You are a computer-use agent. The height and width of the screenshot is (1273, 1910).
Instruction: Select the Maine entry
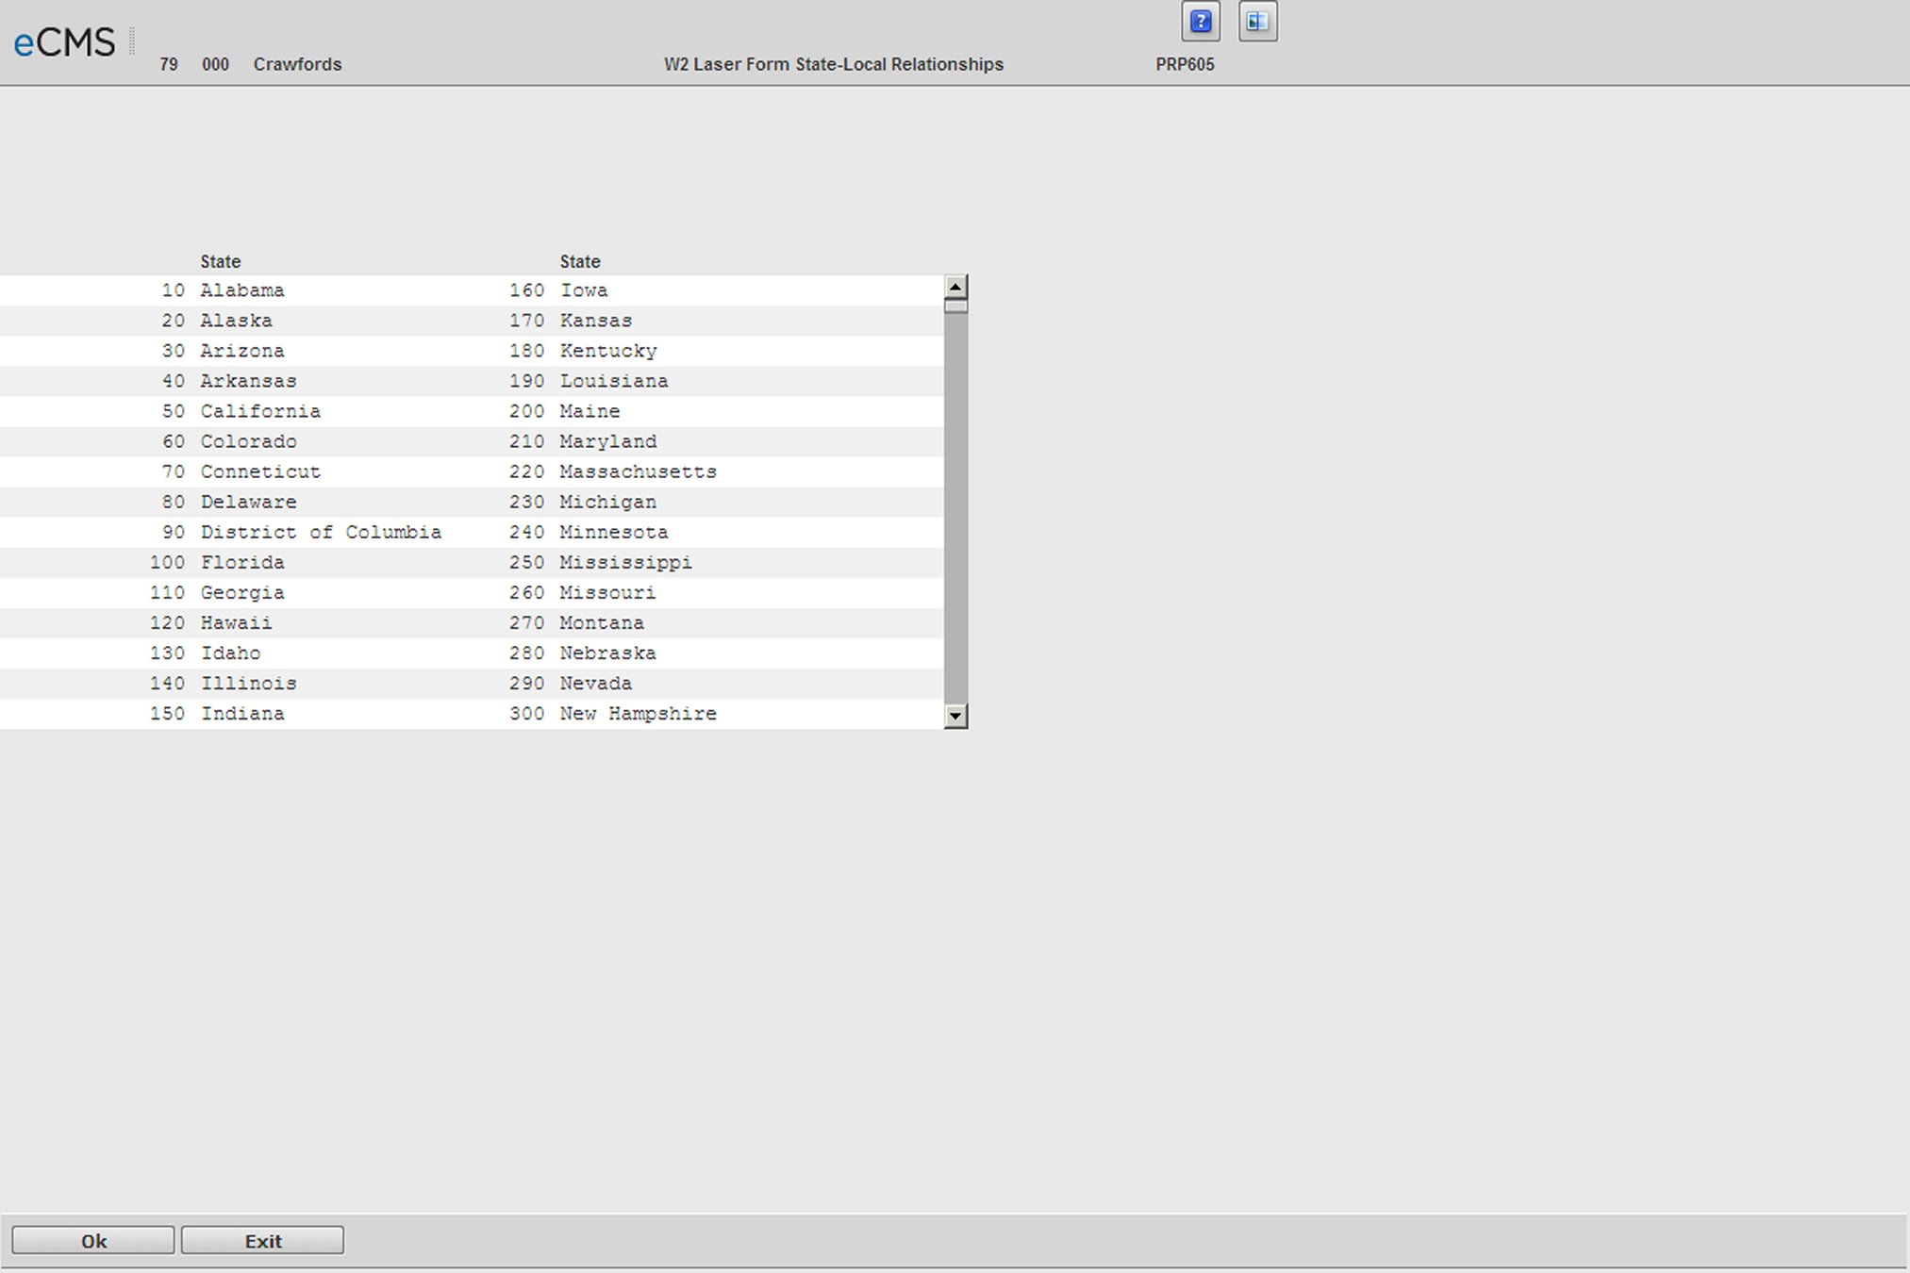[x=590, y=411]
